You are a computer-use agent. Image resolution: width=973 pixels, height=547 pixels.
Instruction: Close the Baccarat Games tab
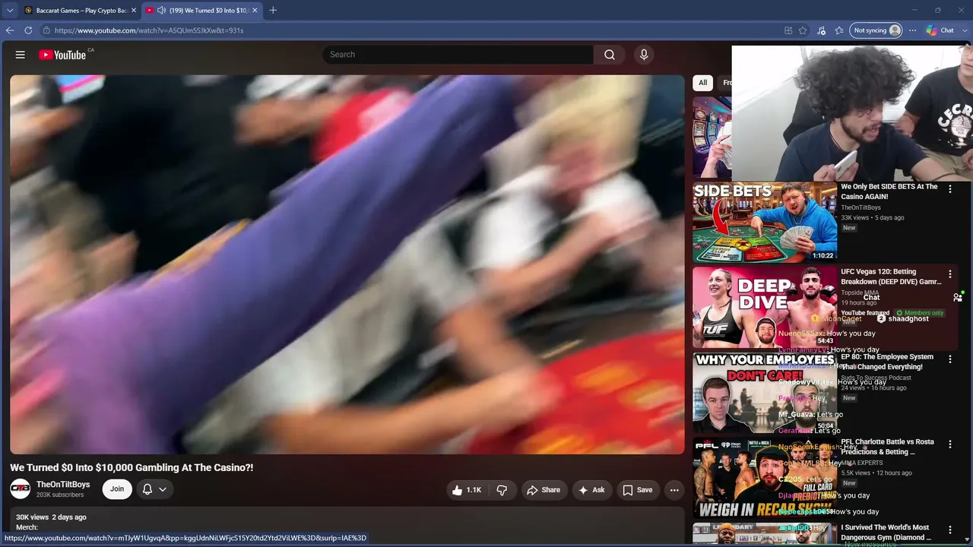click(x=133, y=10)
